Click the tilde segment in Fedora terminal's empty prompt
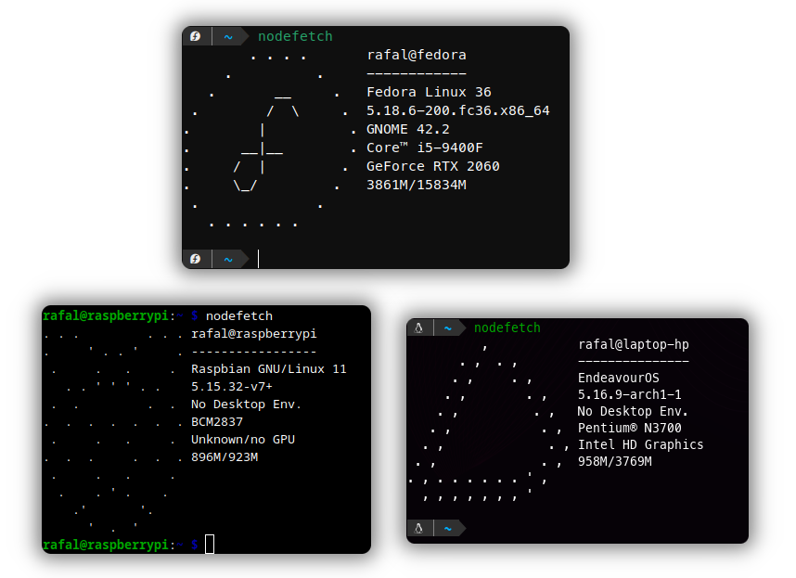Image resolution: width=796 pixels, height=578 pixels. (x=228, y=260)
